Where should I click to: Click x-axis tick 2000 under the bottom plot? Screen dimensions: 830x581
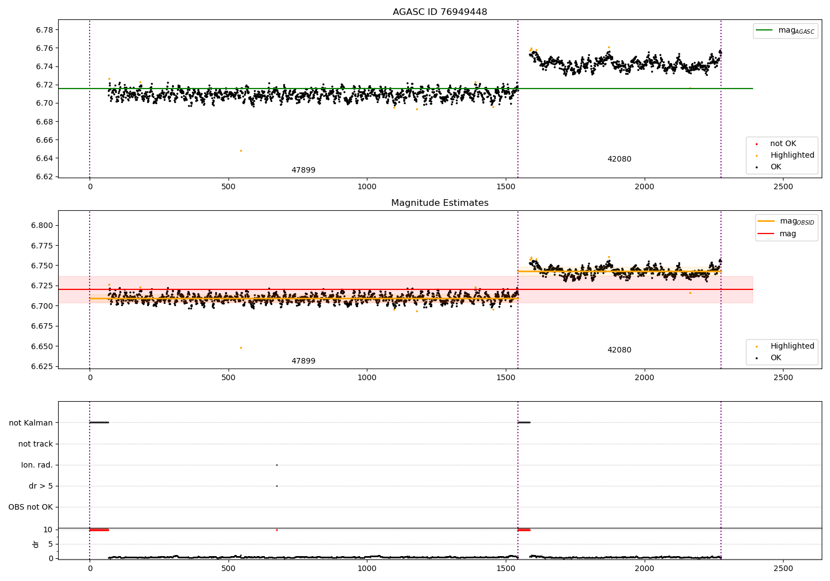tap(645, 569)
